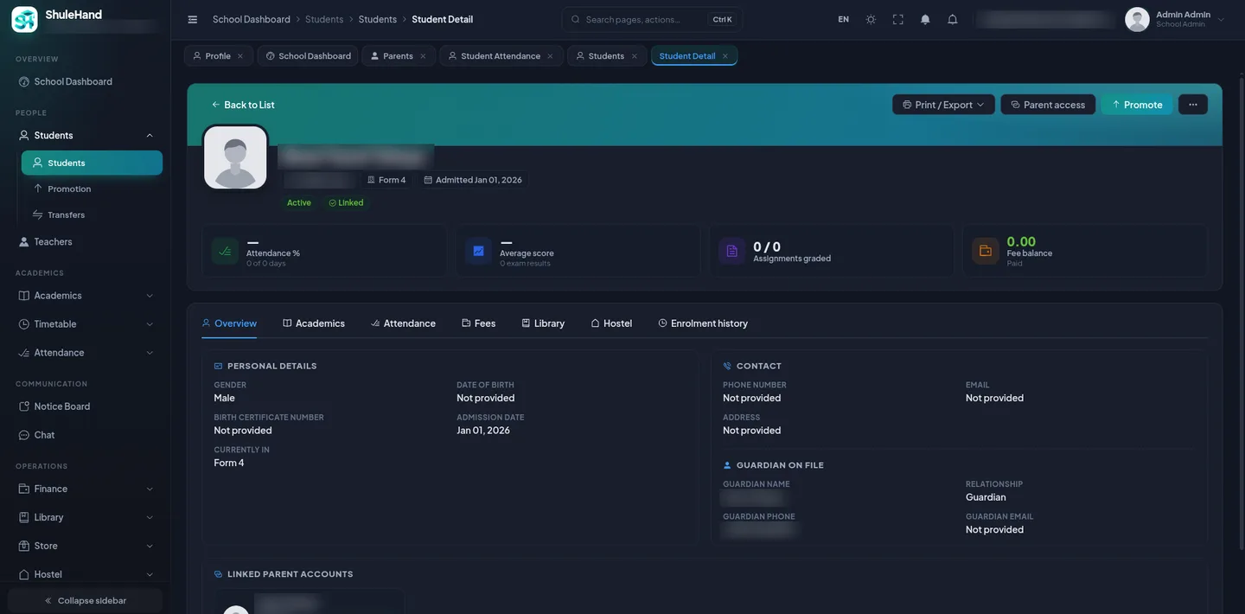Click the Promote button
Screen dimensions: 1245x614
click(1137, 105)
